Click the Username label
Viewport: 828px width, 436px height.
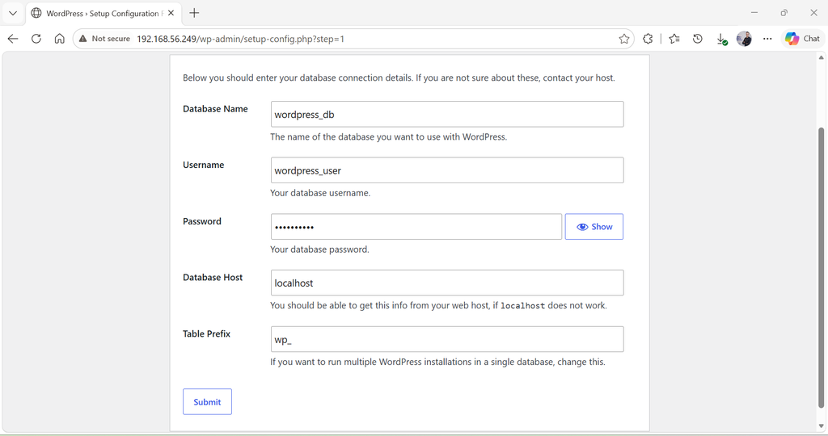point(203,165)
